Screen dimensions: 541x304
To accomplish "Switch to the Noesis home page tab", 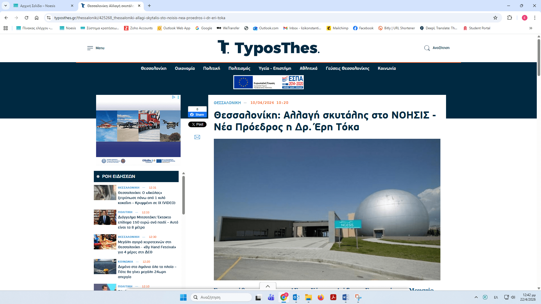I will pos(38,6).
